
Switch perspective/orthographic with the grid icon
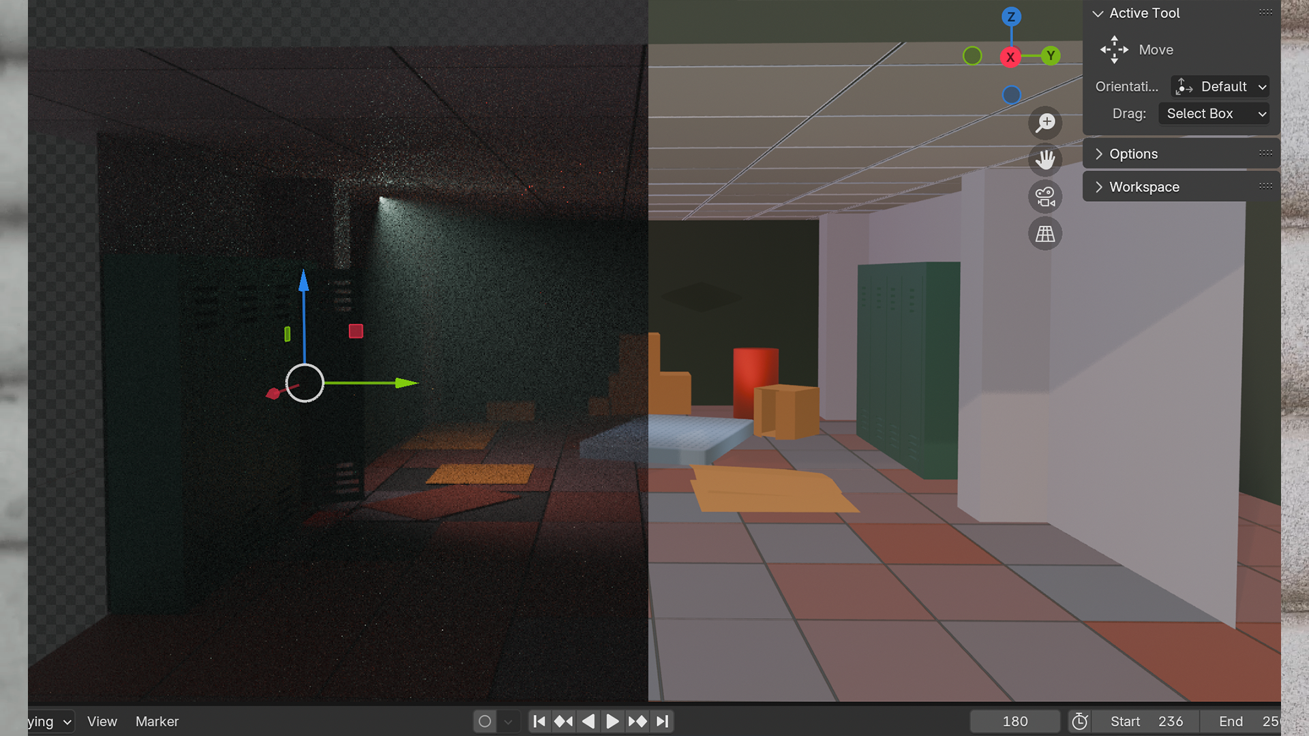coord(1045,234)
